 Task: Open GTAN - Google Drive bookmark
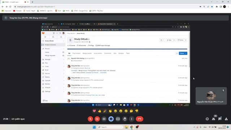(x=79, y=11)
